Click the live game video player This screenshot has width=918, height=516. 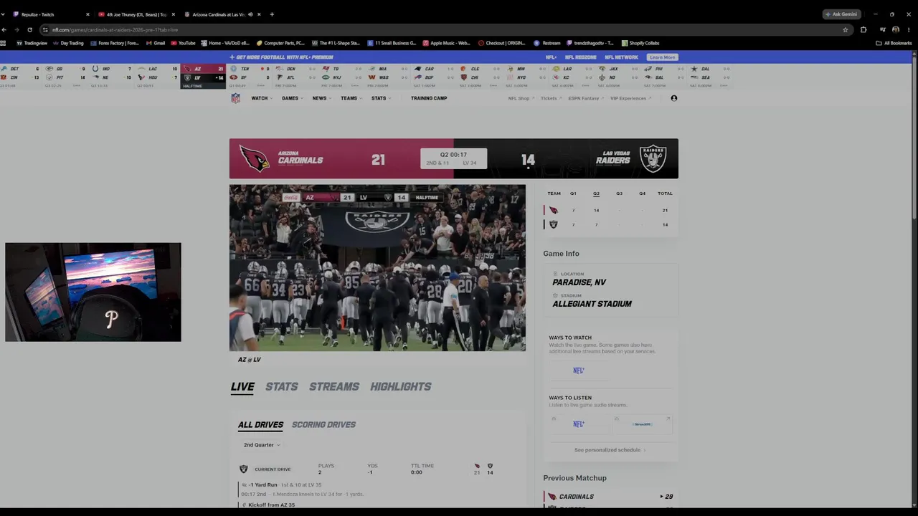pos(377,268)
